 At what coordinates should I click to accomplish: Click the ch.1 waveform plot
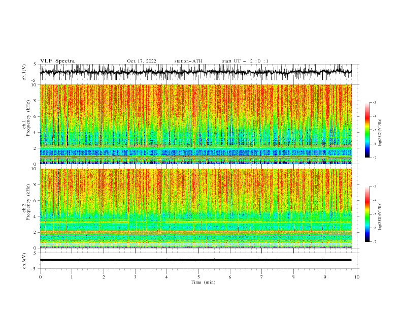(196, 72)
